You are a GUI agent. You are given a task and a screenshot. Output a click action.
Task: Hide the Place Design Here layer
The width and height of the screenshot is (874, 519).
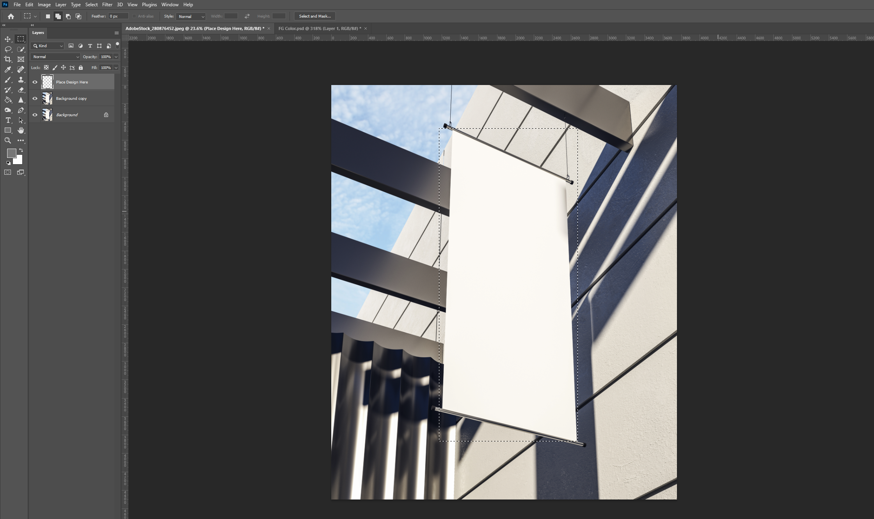click(x=35, y=82)
